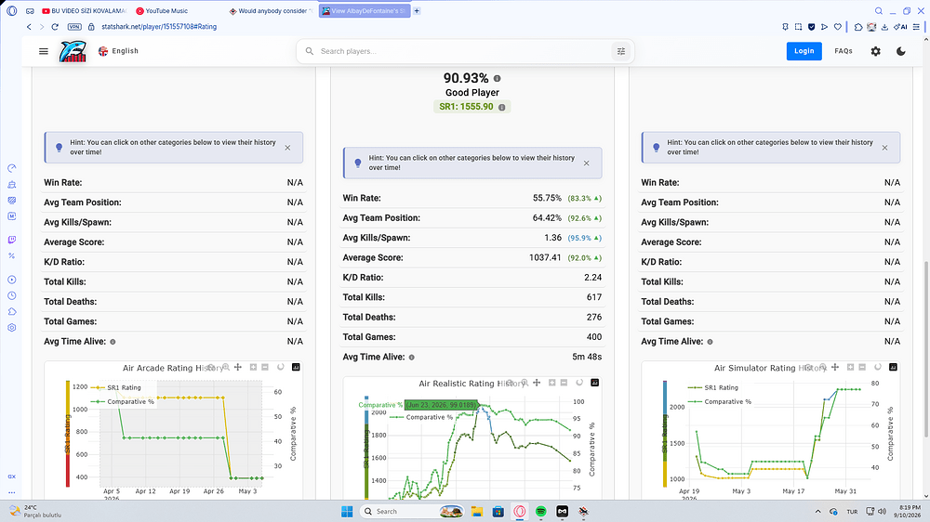
Task: Toggle dark mode moon icon
Action: tap(901, 51)
